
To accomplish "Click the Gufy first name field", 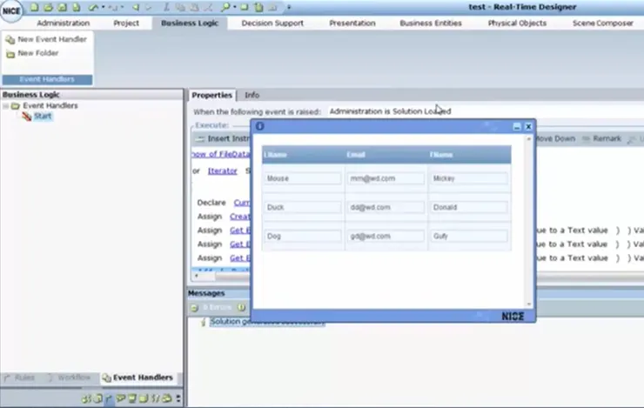I will [x=469, y=236].
